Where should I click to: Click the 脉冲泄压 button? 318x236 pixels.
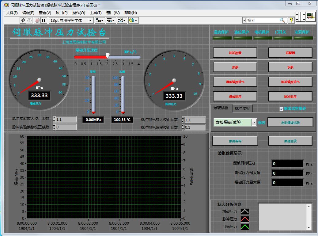[x=290, y=96]
